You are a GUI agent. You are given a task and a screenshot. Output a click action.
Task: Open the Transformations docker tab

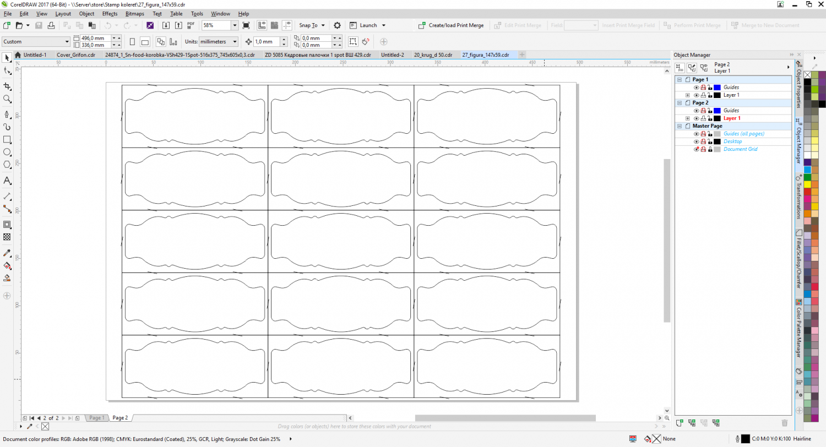tap(798, 197)
